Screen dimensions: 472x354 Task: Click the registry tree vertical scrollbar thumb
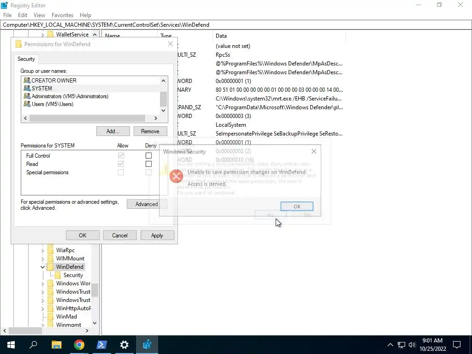click(x=95, y=290)
